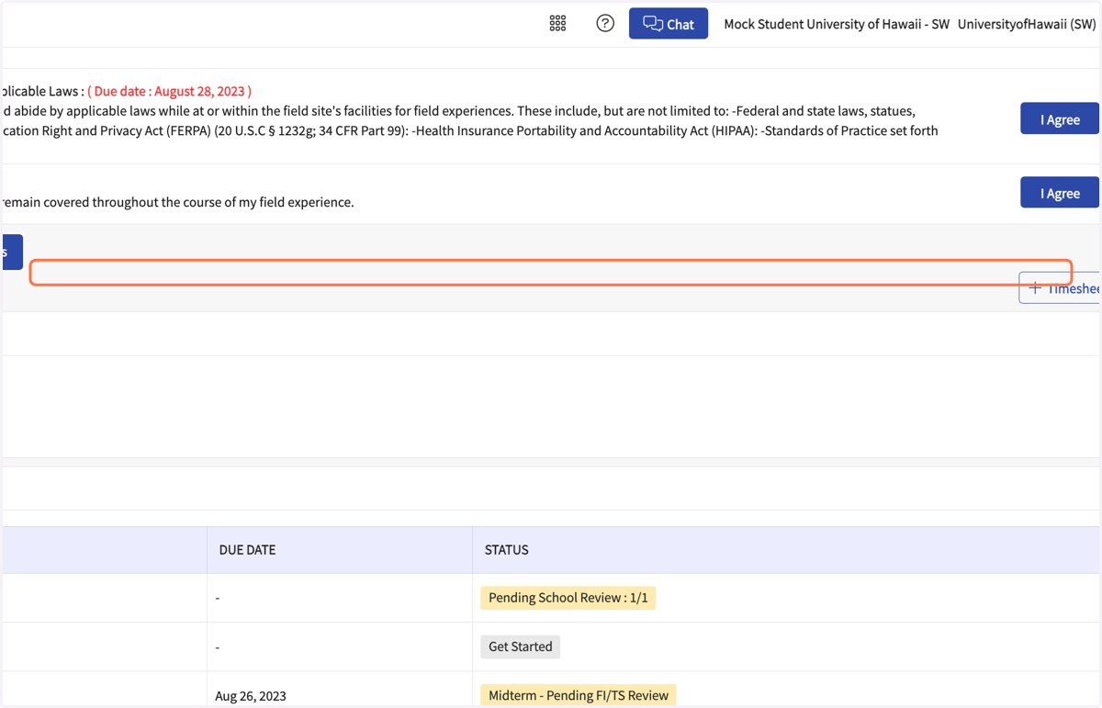
Task: Open the Chat button
Action: [x=669, y=24]
